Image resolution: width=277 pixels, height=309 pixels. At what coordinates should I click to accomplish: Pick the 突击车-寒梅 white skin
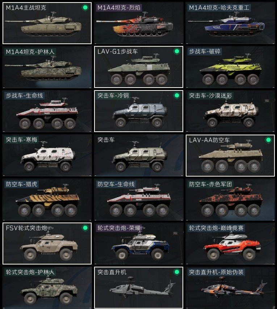point(47,155)
